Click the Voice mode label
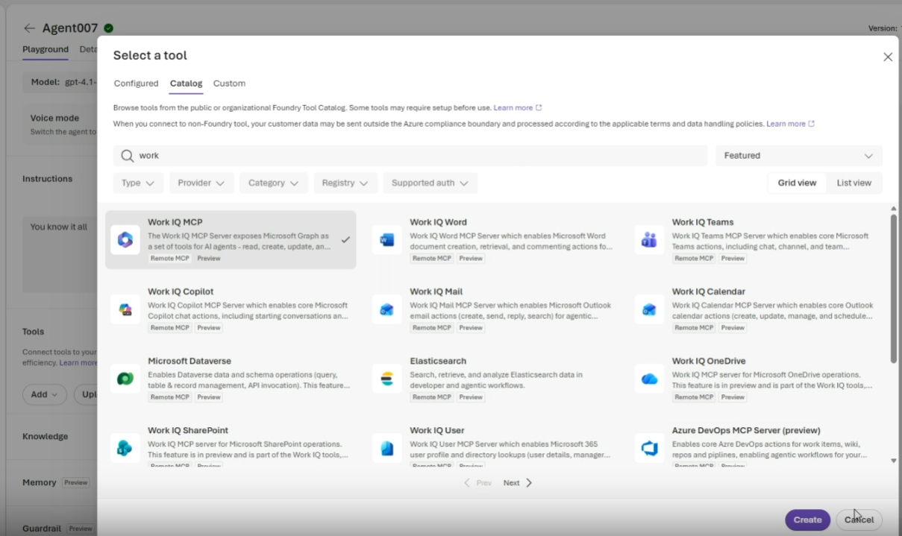Viewport: 902px width, 536px height. click(54, 118)
